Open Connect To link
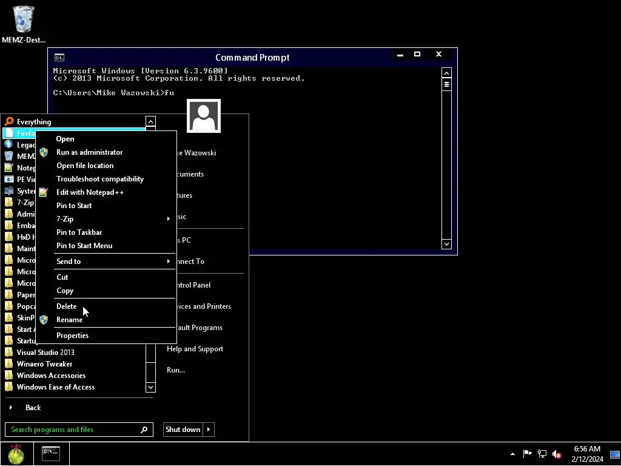Screen dimensions: 621x466 click(191, 262)
